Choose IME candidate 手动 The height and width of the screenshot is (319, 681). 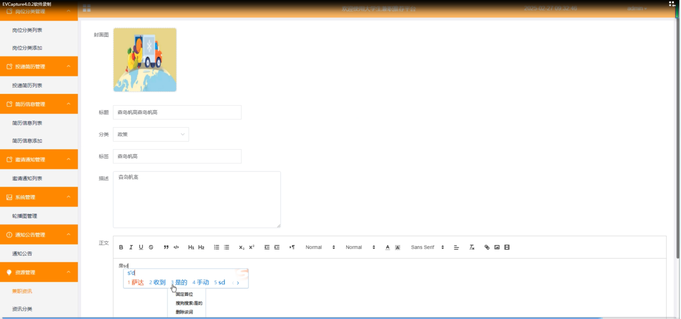(201, 282)
